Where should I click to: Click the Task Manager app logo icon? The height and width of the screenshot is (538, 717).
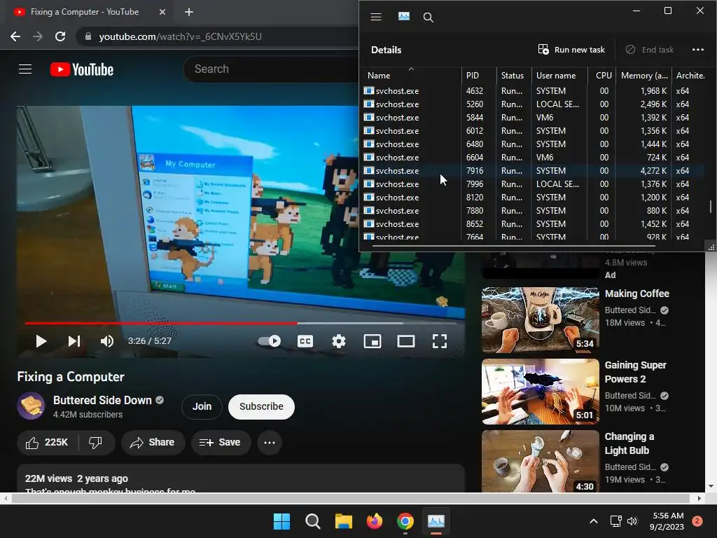(x=404, y=17)
